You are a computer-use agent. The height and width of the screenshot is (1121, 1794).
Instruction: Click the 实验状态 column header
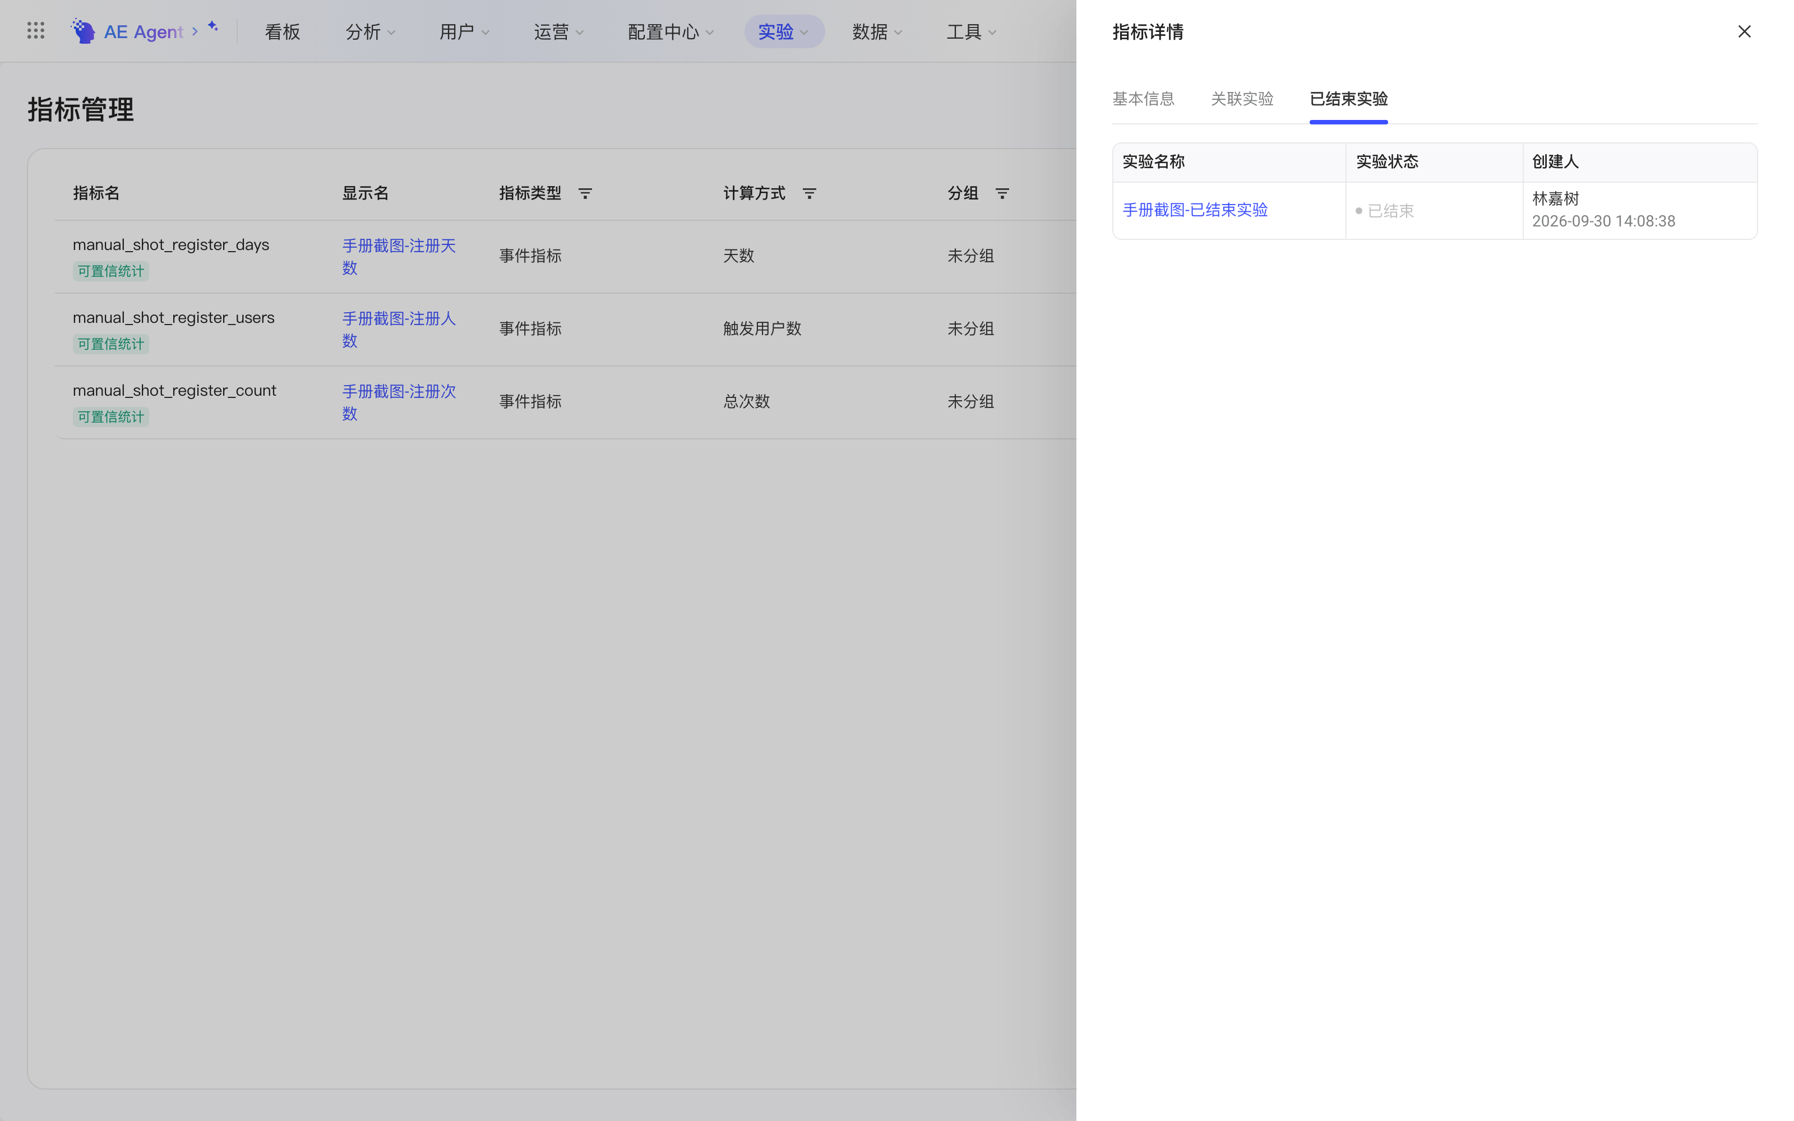tap(1387, 161)
